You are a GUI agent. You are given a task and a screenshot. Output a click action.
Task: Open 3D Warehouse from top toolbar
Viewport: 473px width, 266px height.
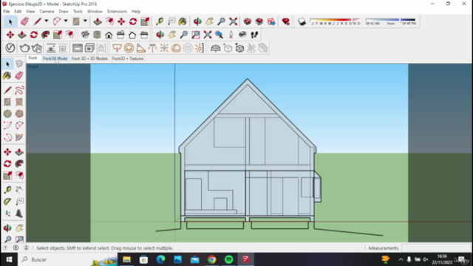[248, 21]
